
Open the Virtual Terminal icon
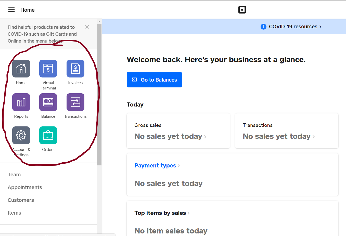[x=48, y=69]
